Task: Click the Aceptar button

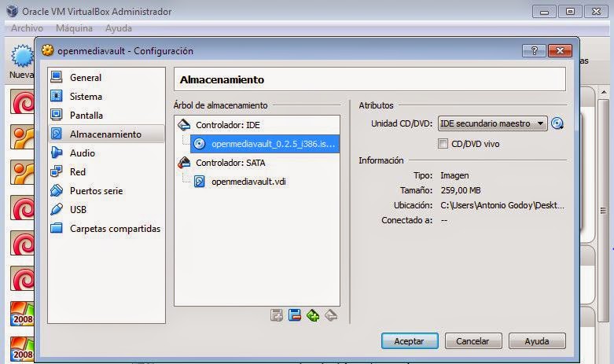Action: coord(410,341)
